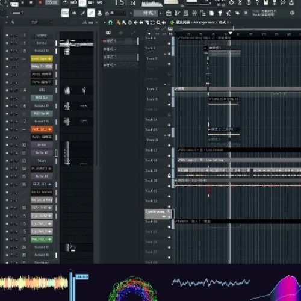301x301 pixels.
Task: Click the document icon next to the browser icon
Action: (211, 13)
